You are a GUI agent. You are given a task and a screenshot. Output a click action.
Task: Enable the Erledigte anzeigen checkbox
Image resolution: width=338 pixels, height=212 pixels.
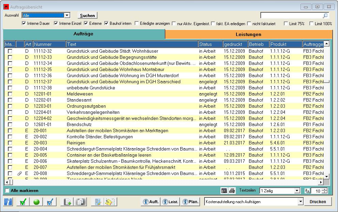point(137,23)
